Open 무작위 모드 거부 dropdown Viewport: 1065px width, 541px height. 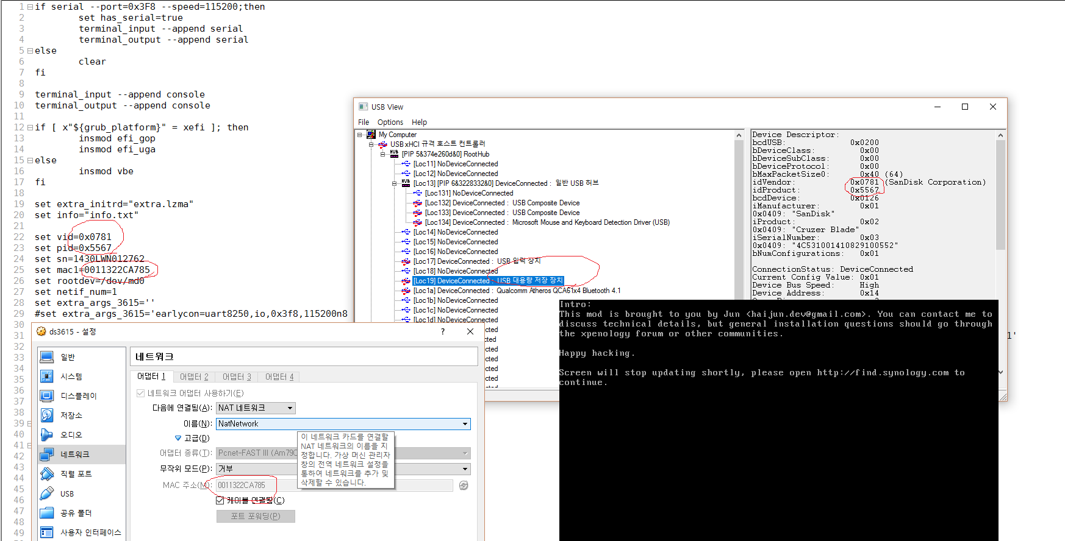(343, 469)
